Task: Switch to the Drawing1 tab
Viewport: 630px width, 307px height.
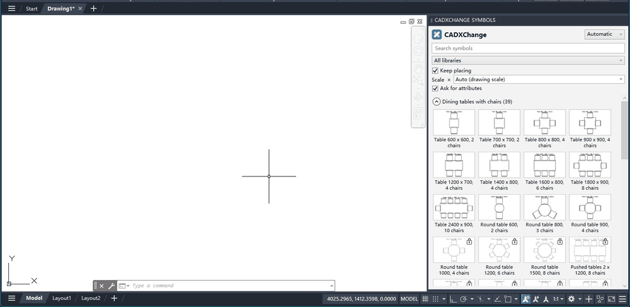Action: [60, 8]
